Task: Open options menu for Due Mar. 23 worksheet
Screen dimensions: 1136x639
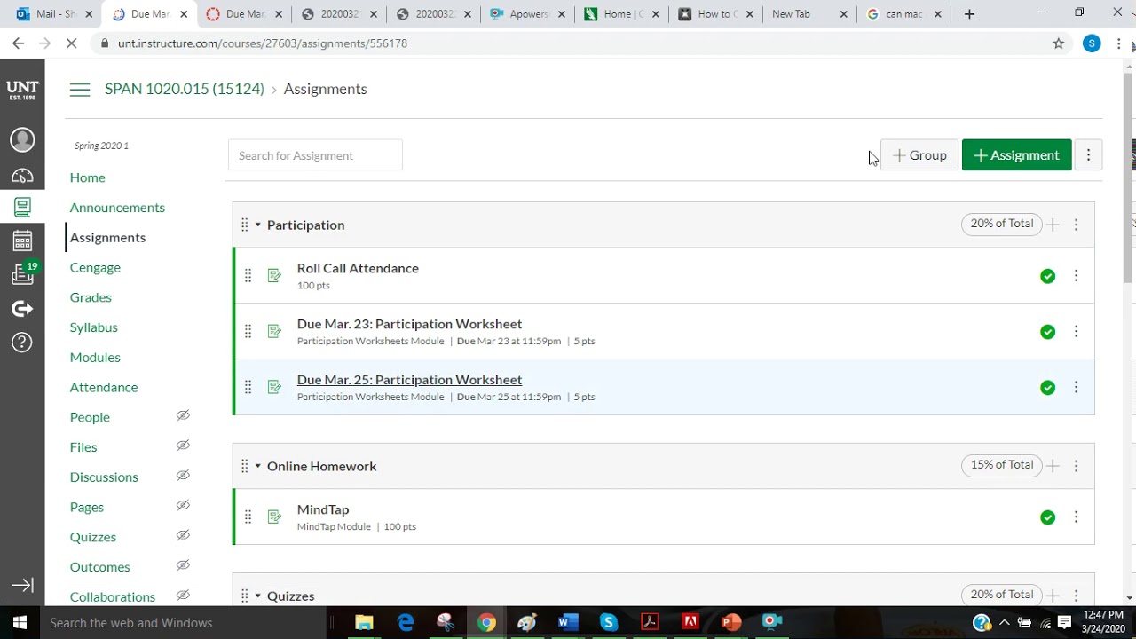Action: point(1076,332)
